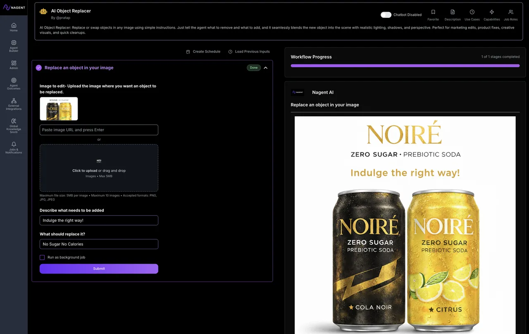Screen dimensions: 529x334
Task: Click the 'Workflow Progress' heading
Action: (311, 57)
